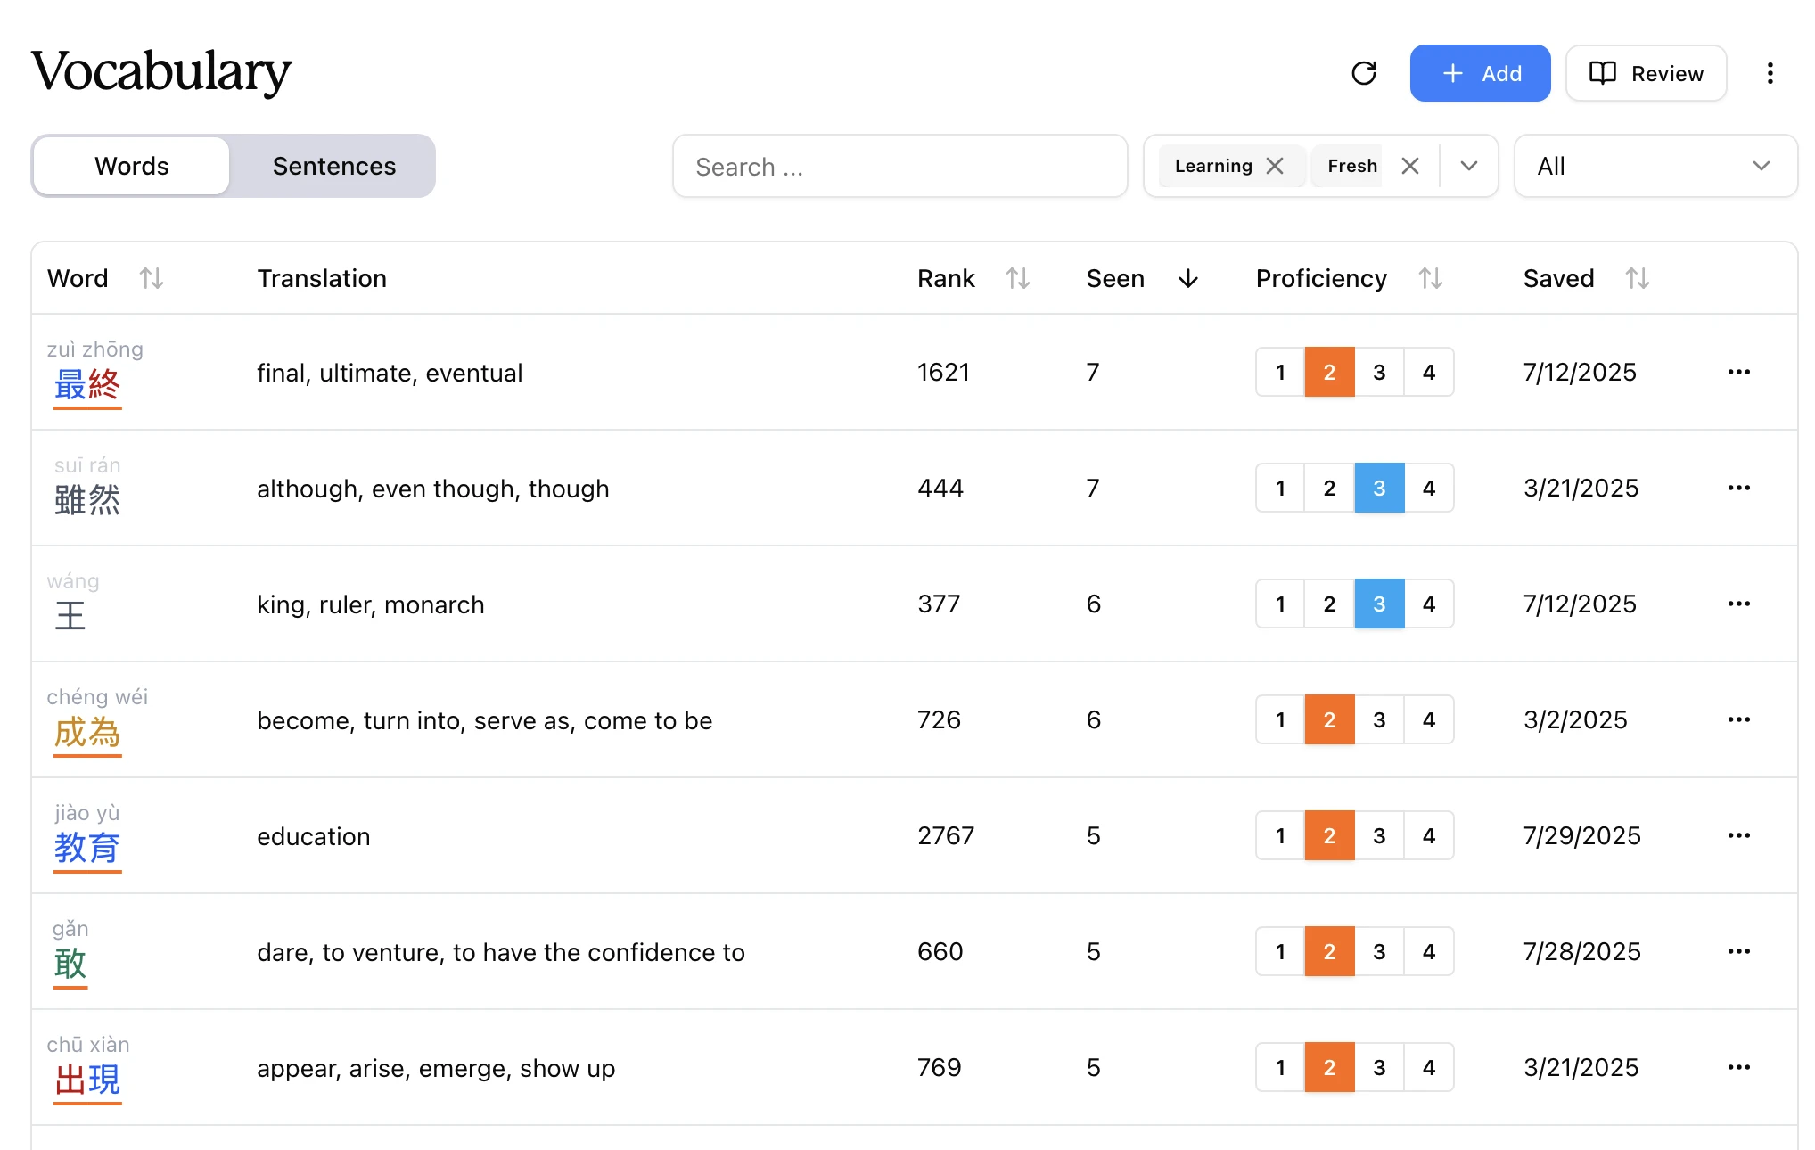Viewport: 1815px width, 1150px height.
Task: Open the All dropdown selector
Action: (1655, 166)
